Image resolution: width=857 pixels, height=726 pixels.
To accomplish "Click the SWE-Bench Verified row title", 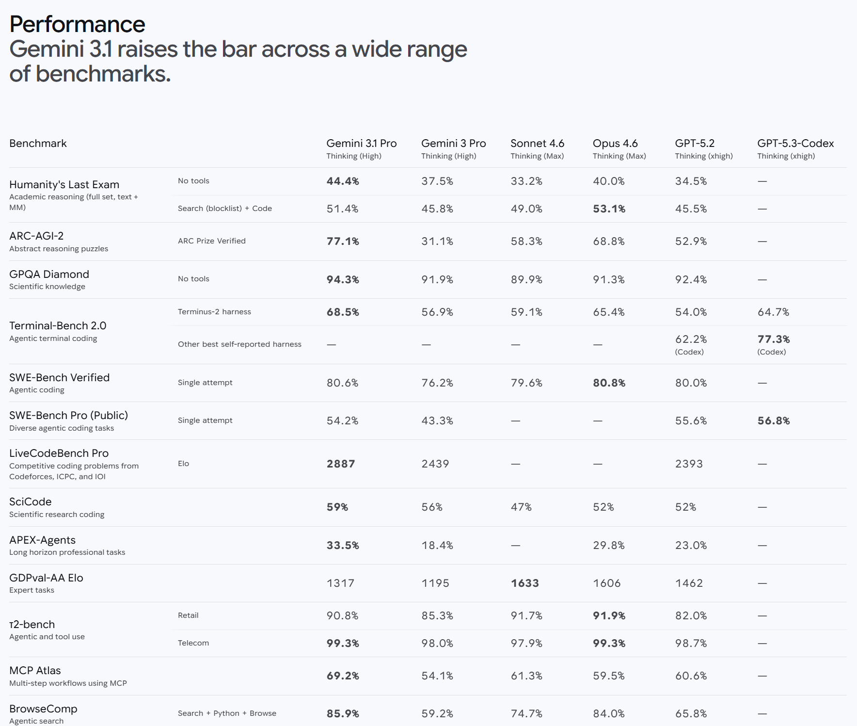I will [x=59, y=378].
